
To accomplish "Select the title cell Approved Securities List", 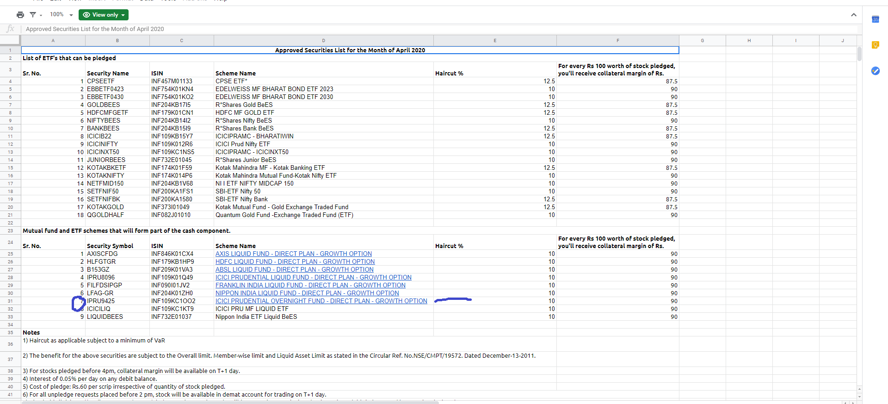I will pos(350,50).
